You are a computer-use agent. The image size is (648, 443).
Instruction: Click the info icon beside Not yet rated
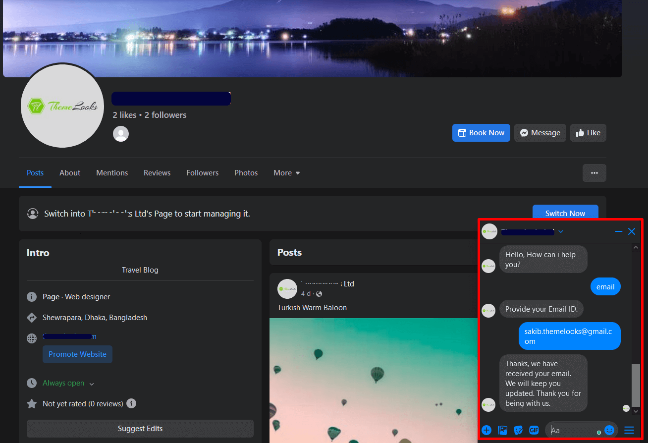pos(131,403)
